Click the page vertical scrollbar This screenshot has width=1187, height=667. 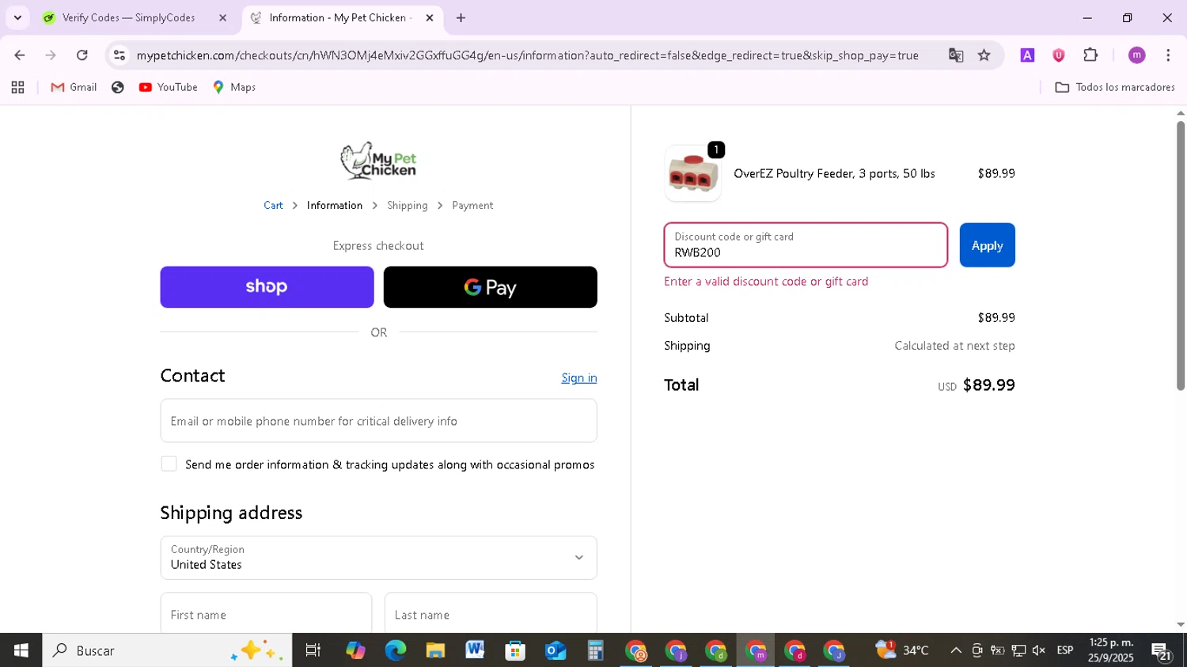(1180, 256)
